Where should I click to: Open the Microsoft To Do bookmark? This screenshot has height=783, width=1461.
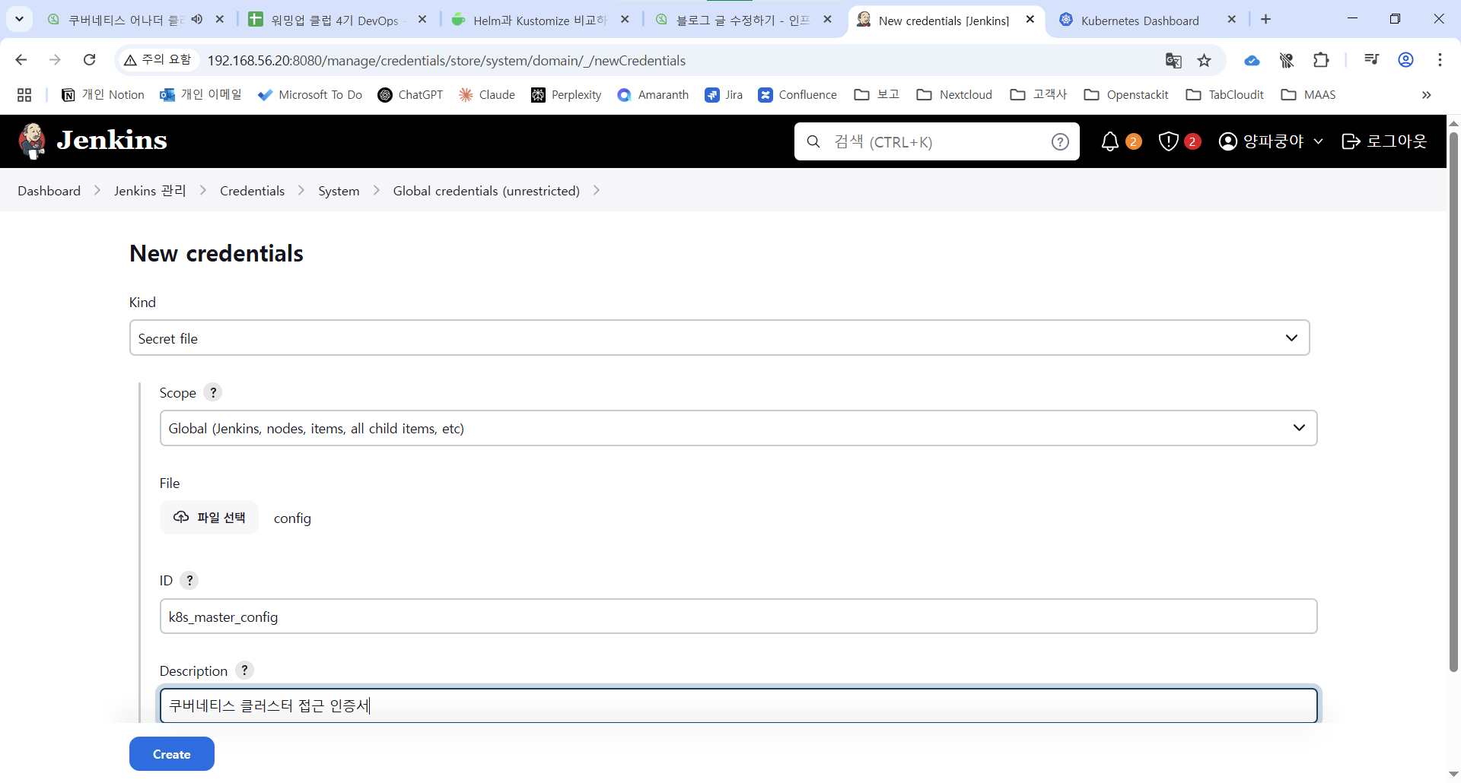click(310, 95)
